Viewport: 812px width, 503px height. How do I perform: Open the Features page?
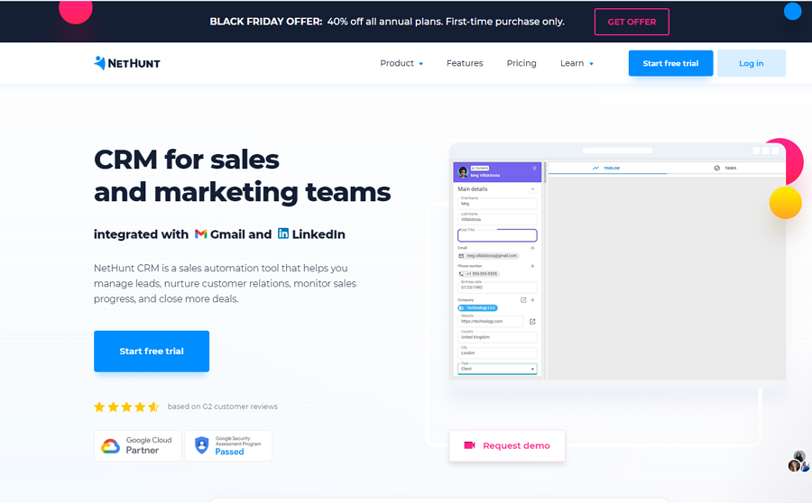click(x=465, y=63)
